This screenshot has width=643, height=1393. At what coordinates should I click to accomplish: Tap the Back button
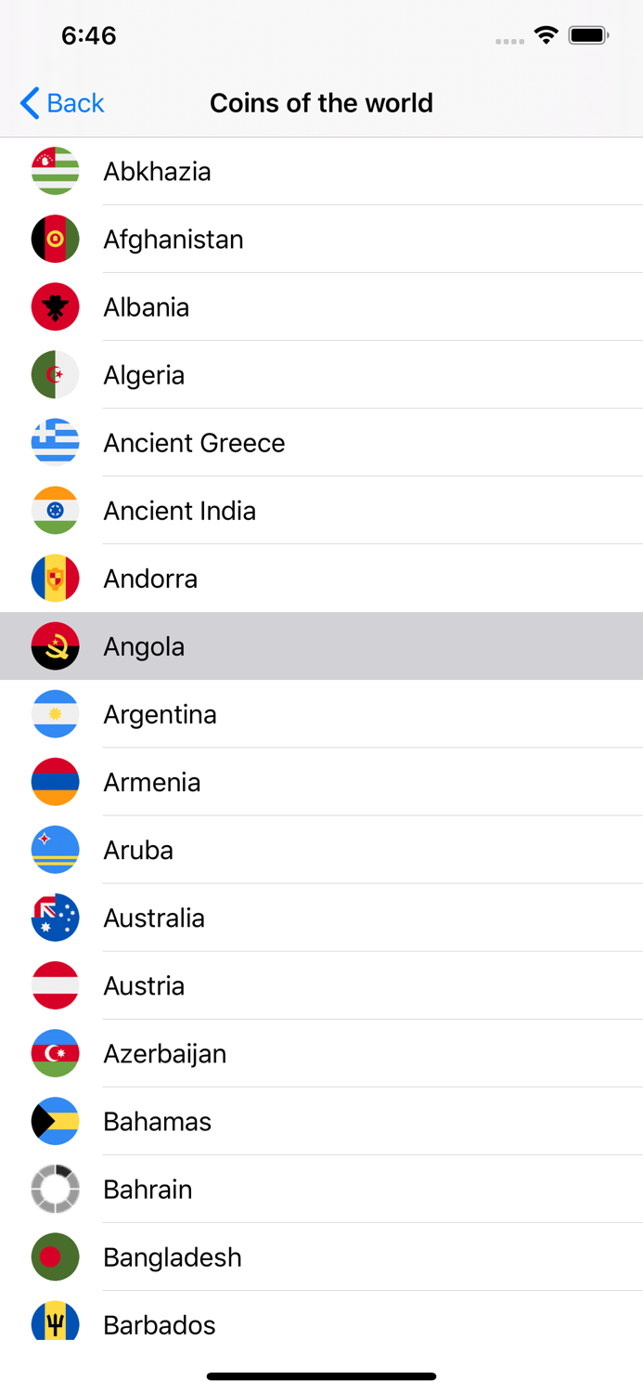pyautogui.click(x=59, y=103)
